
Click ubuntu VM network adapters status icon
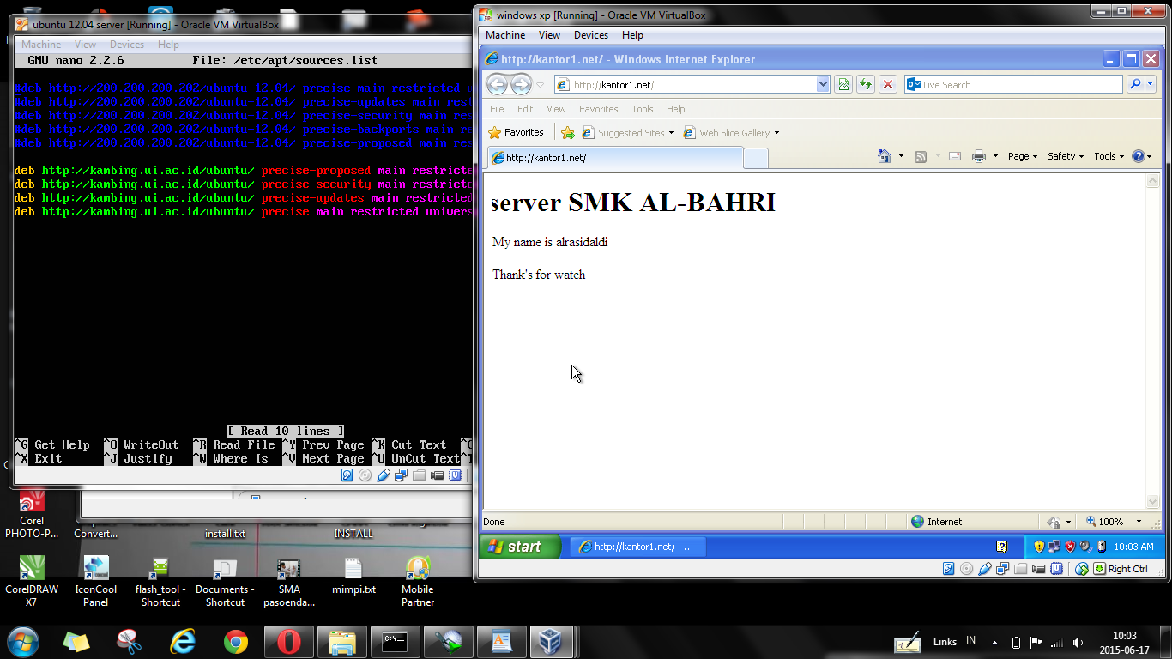(401, 475)
